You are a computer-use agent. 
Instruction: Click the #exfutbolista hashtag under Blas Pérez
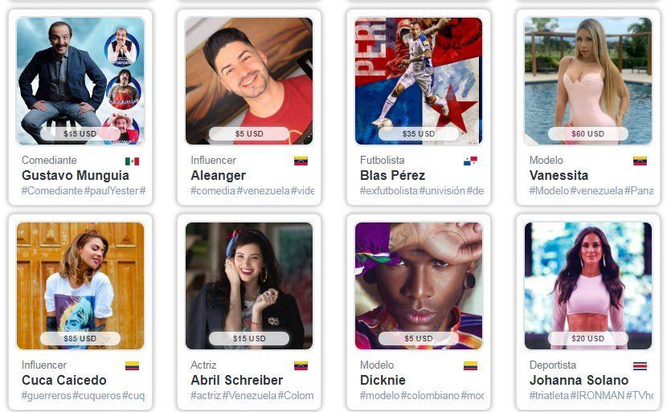pyautogui.click(x=389, y=191)
